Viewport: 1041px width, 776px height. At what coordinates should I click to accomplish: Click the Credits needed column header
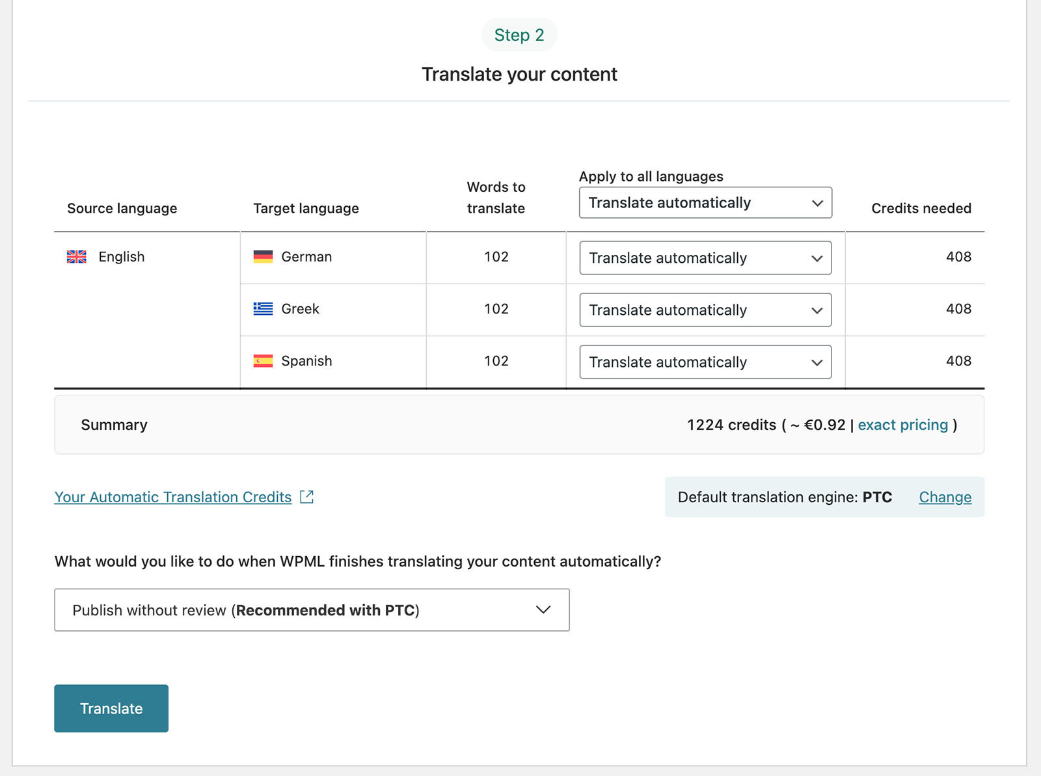click(x=921, y=208)
